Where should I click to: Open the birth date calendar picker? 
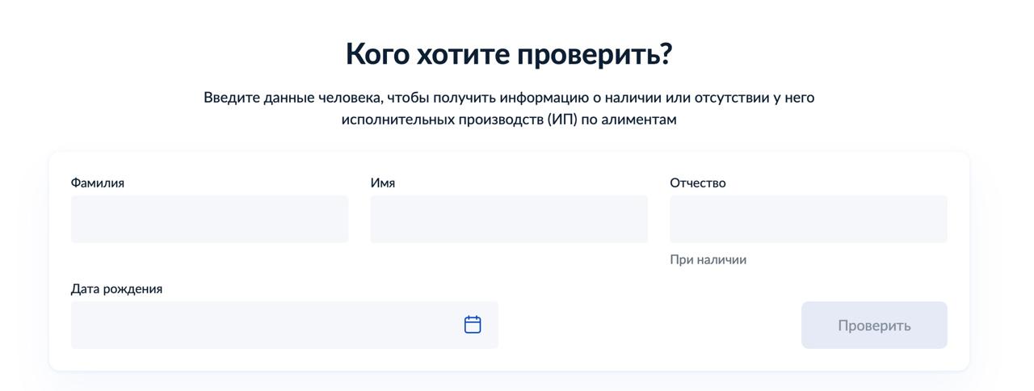click(473, 325)
